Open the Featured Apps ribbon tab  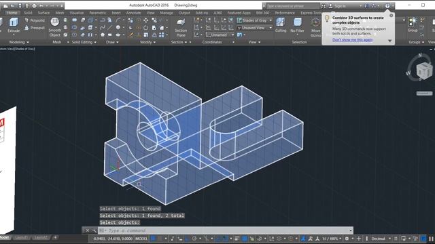click(239, 13)
